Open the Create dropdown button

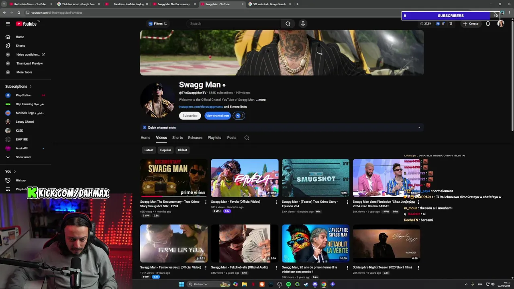click(470, 24)
